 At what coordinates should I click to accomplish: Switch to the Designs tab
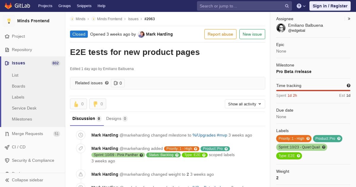117,118
